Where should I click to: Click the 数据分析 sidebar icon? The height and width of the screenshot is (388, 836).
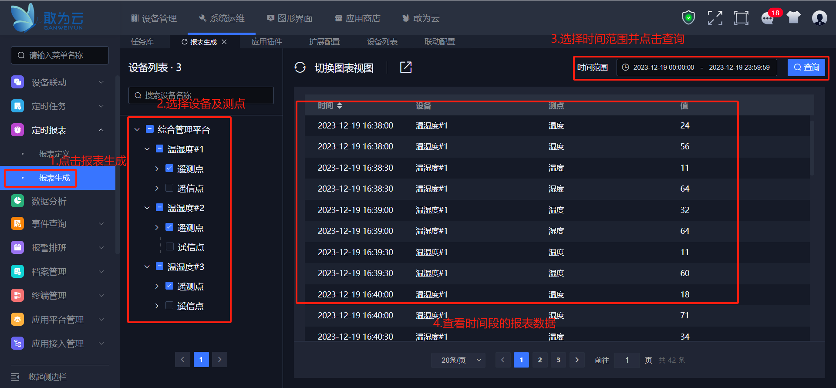tap(17, 201)
